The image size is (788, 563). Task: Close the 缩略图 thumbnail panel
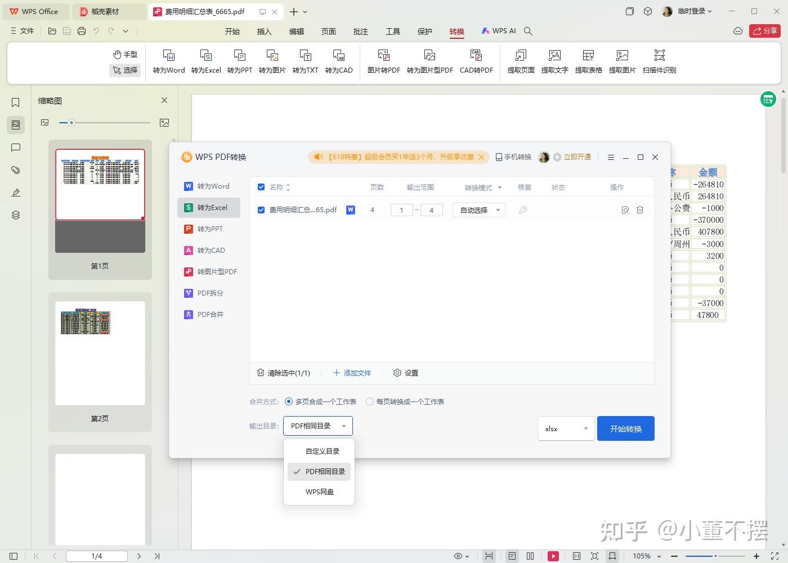click(x=164, y=100)
